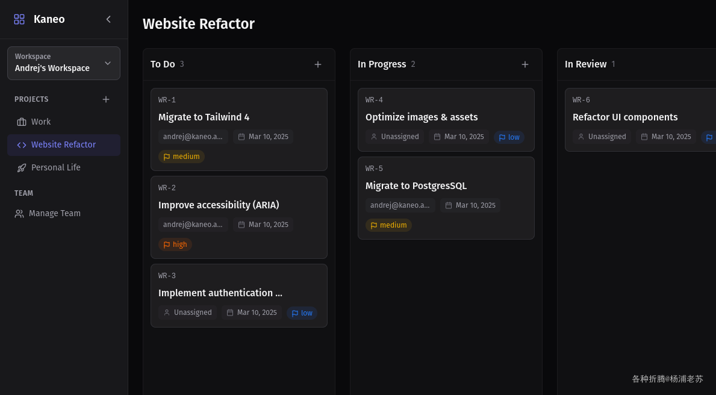Add a task to To Do column
The image size is (716, 395).
click(x=318, y=64)
